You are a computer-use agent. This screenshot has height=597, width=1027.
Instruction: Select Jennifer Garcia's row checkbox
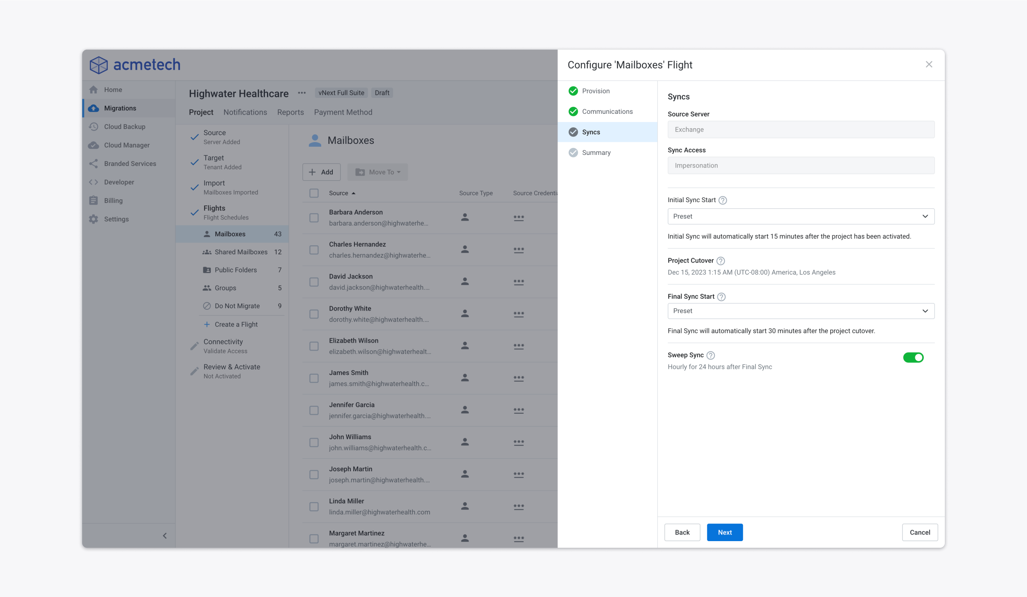tap(314, 410)
